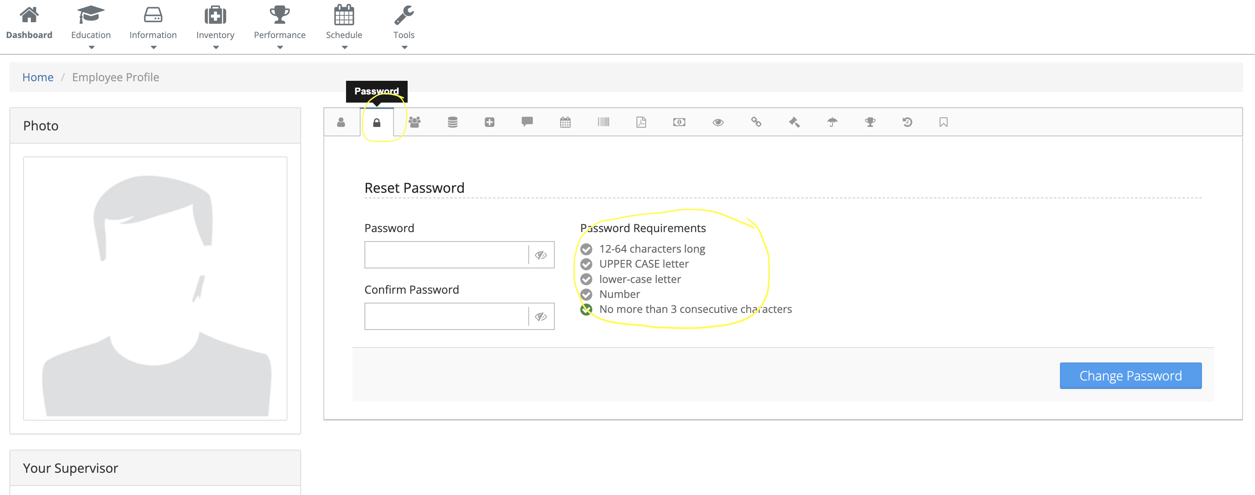Viewport: 1255px width, 495px height.
Task: Open the PDF documents tab icon
Action: tap(641, 122)
